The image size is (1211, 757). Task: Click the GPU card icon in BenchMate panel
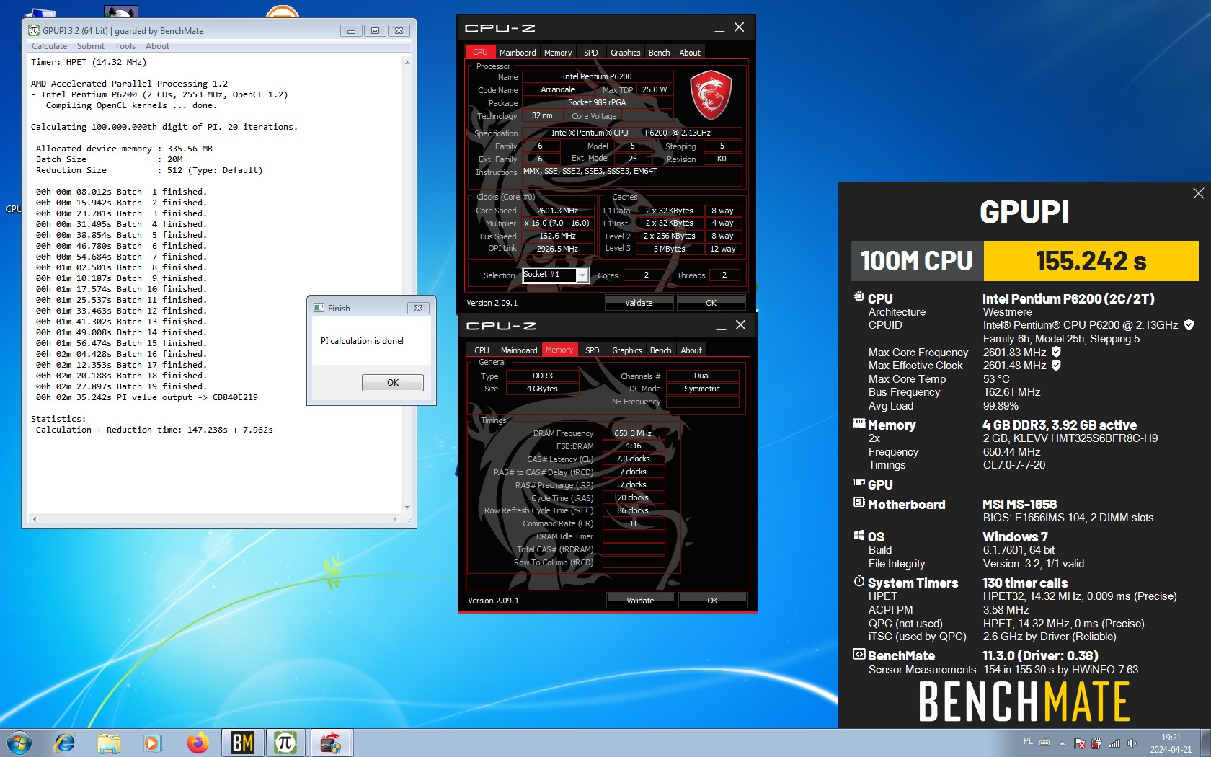pyautogui.click(x=859, y=483)
